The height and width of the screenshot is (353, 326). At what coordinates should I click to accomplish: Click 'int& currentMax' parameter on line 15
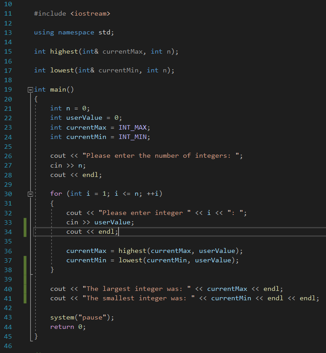tap(112, 51)
